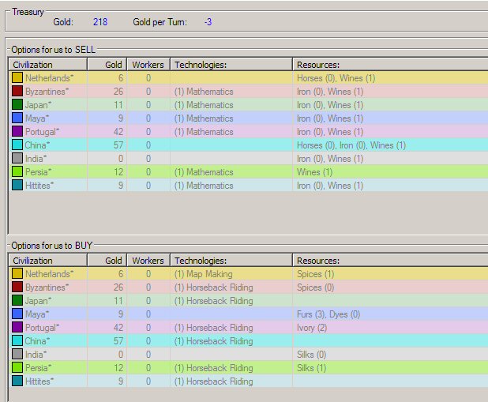Click 'Ivory (2)' Portugal resources cell

click(x=312, y=328)
